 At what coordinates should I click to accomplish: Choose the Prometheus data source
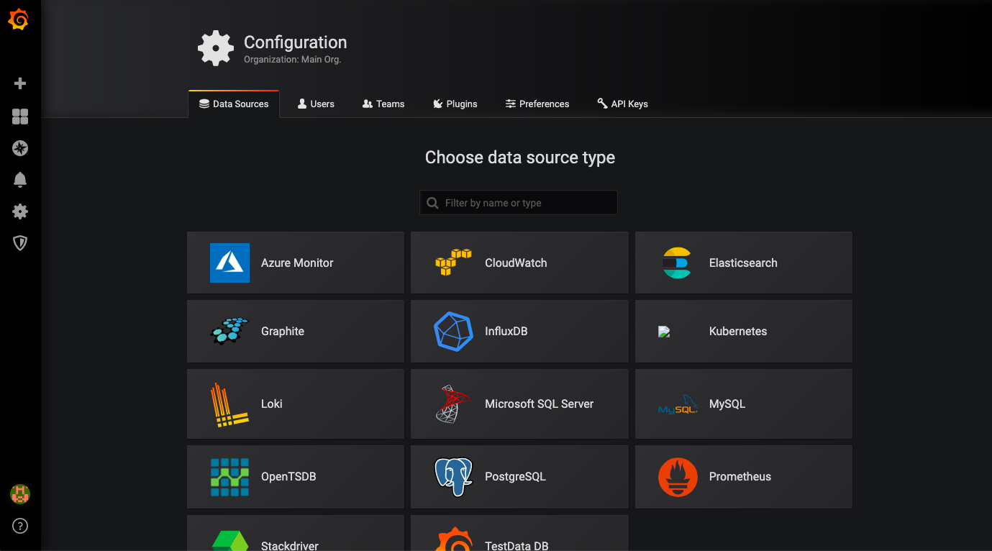point(743,477)
